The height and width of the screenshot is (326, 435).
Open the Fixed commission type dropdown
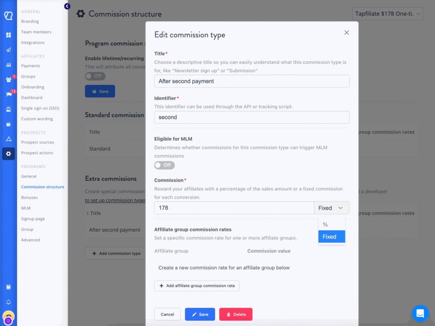331,208
